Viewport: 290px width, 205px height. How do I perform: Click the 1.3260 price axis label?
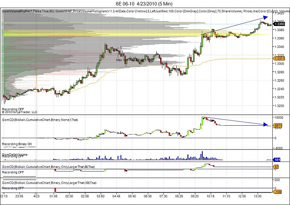coord(279,81)
